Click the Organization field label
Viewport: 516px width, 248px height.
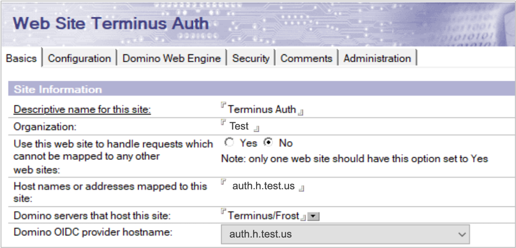point(45,126)
